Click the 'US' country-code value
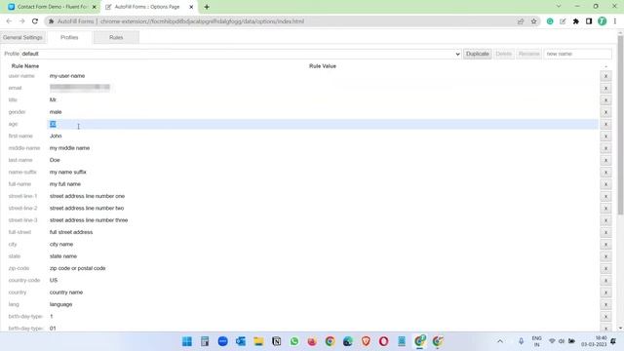 coord(54,280)
